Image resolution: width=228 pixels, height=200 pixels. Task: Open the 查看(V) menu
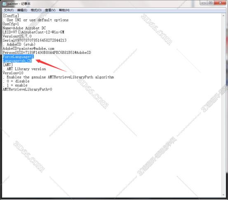(x=50, y=10)
